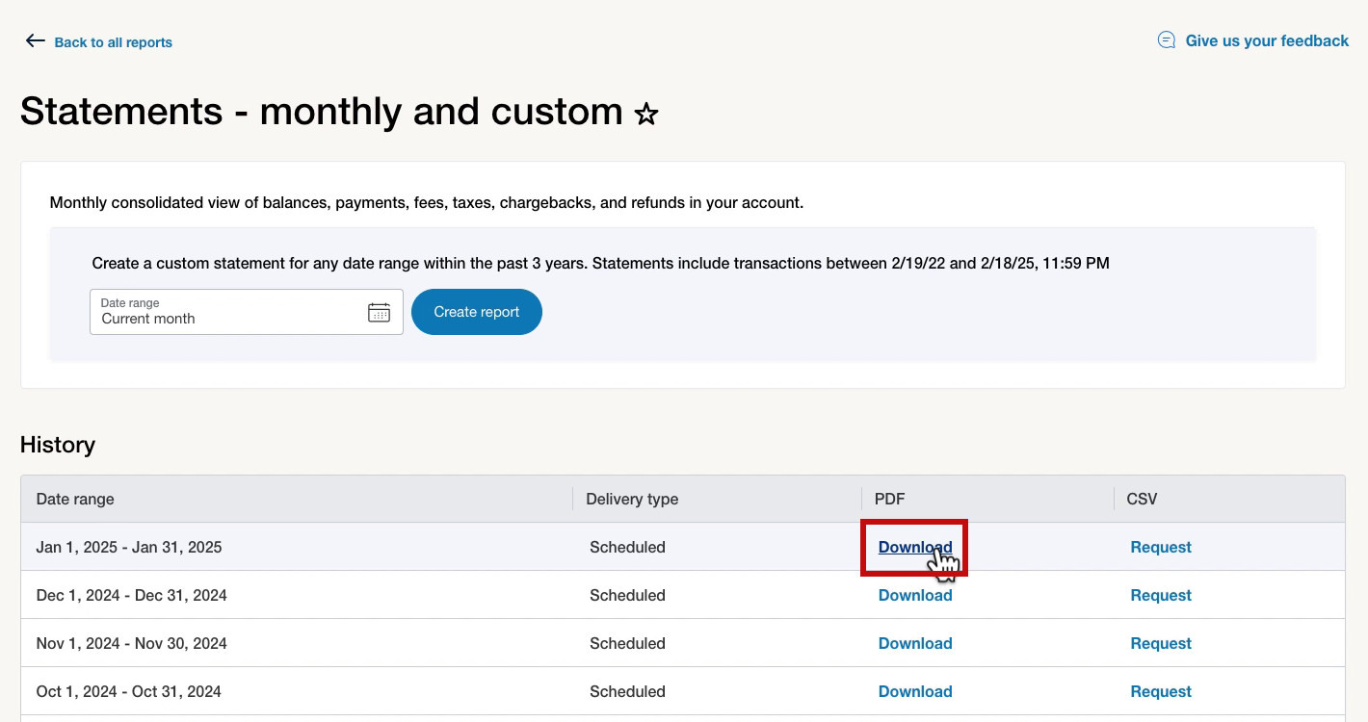Download the November 2024 PDF statement
This screenshot has height=722, width=1368.
[x=914, y=643]
